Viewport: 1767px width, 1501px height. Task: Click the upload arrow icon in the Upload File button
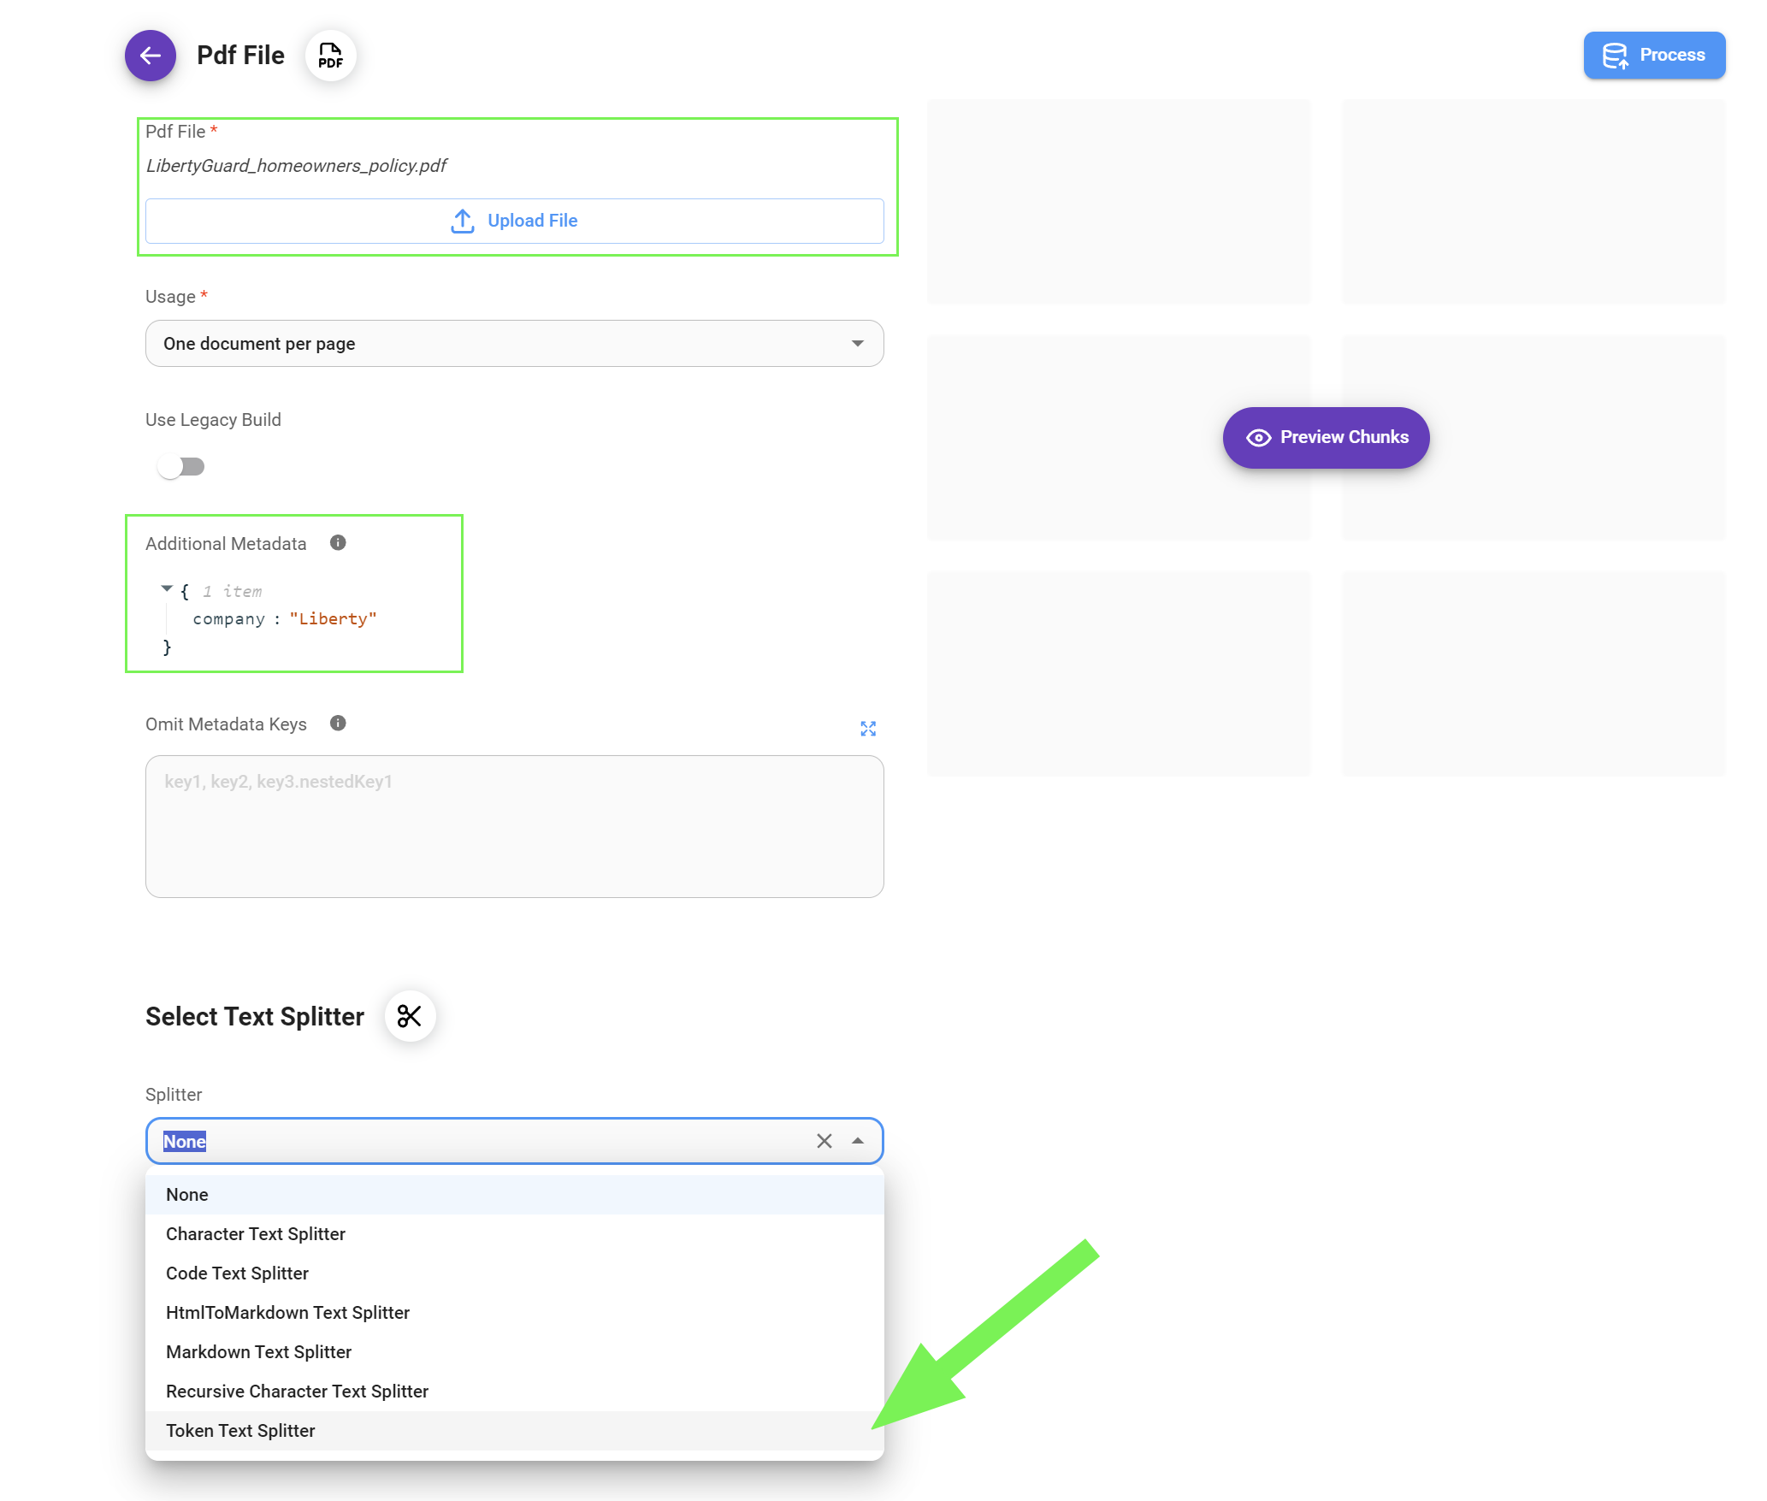(x=463, y=221)
